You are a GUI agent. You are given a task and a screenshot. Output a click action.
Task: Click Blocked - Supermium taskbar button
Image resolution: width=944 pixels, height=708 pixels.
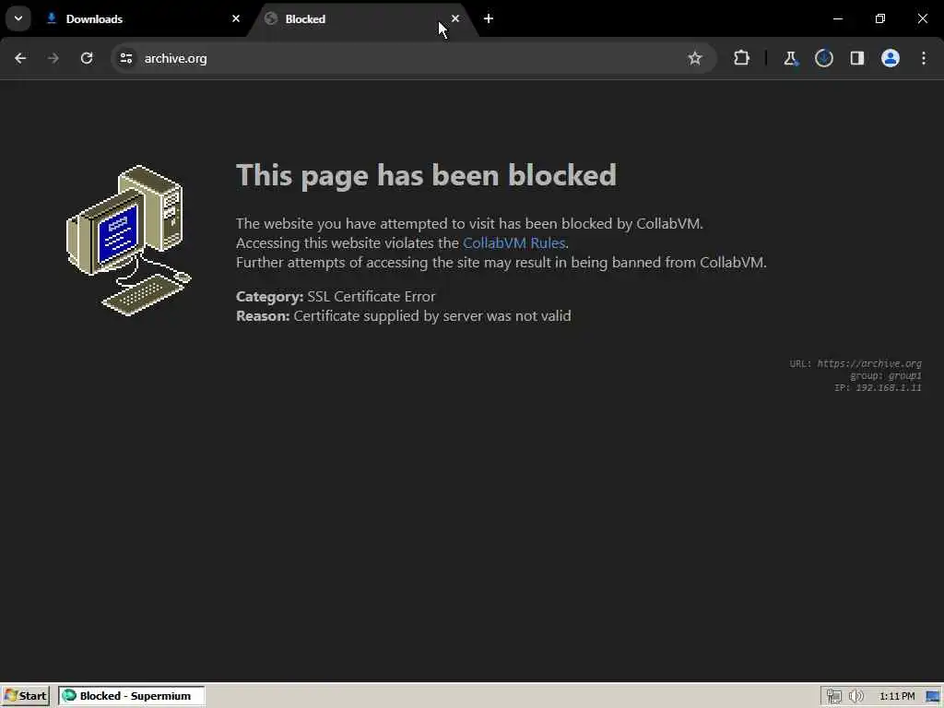[x=131, y=696]
